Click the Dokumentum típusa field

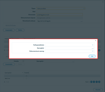point(60,18)
